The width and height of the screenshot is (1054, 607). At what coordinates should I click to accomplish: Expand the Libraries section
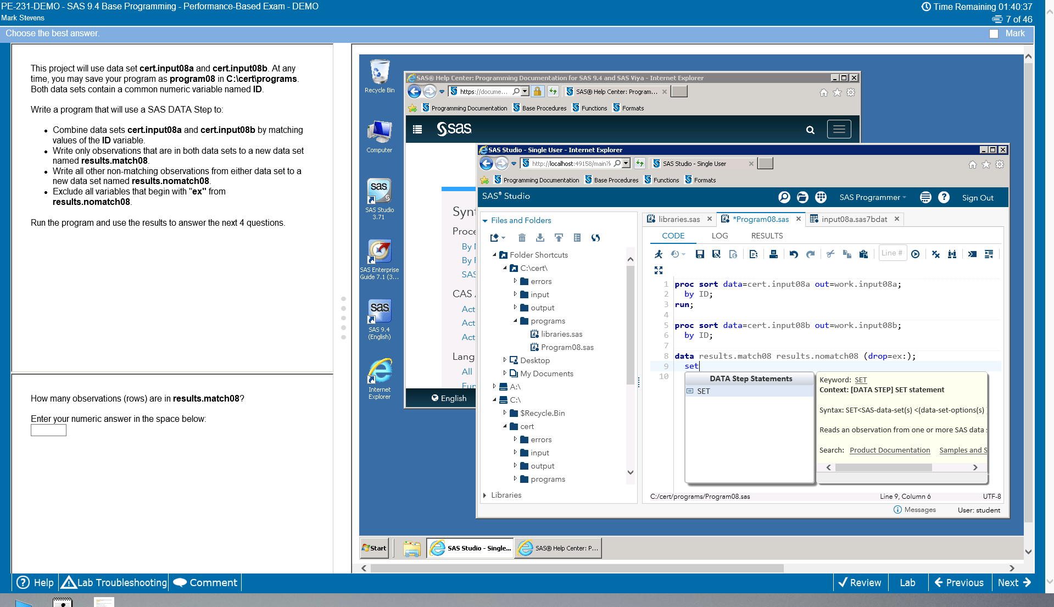coord(486,495)
